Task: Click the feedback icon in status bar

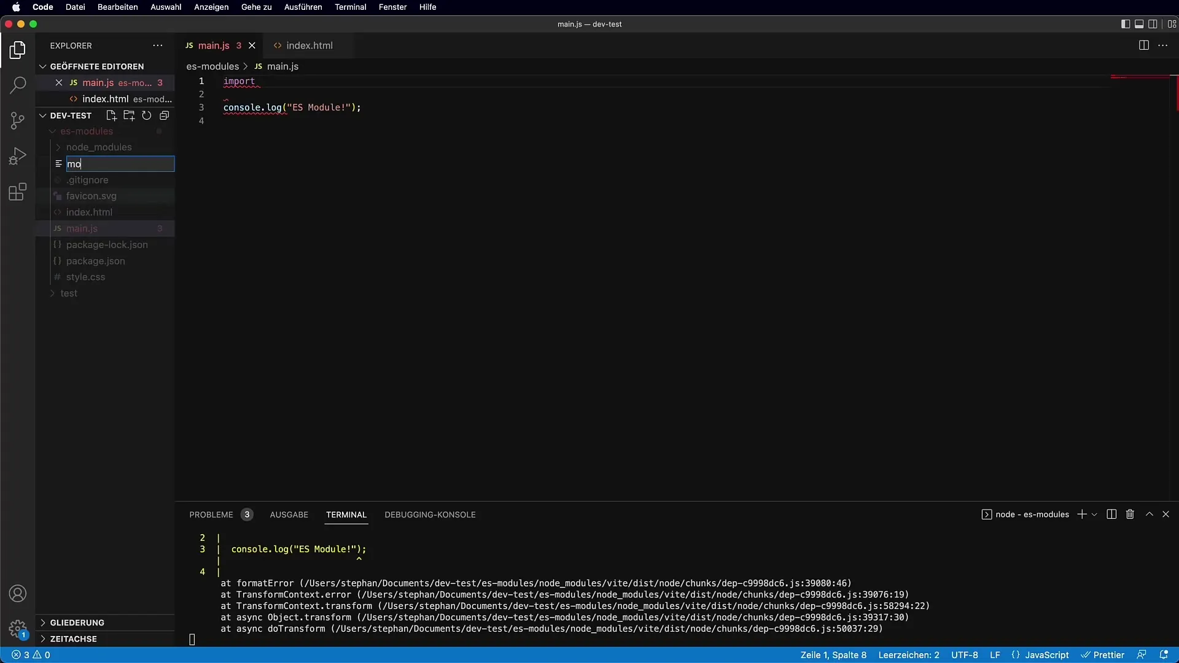Action: pos(1142,655)
